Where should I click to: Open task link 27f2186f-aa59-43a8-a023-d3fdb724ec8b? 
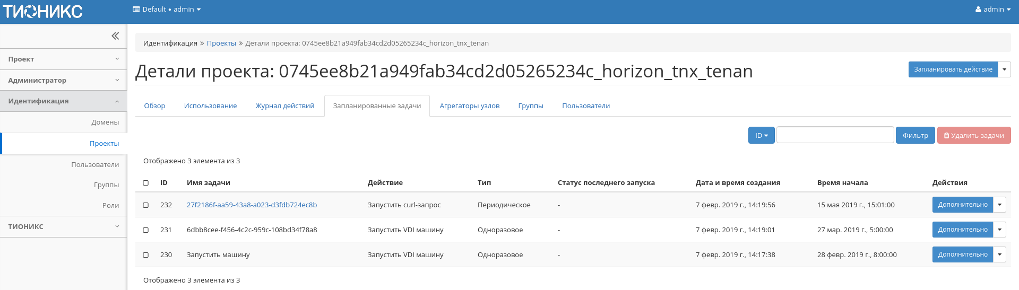click(252, 205)
